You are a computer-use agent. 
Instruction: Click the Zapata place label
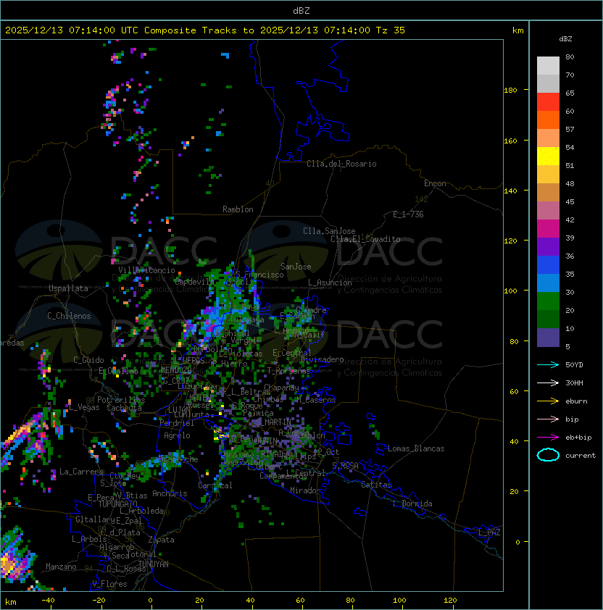[x=161, y=540]
